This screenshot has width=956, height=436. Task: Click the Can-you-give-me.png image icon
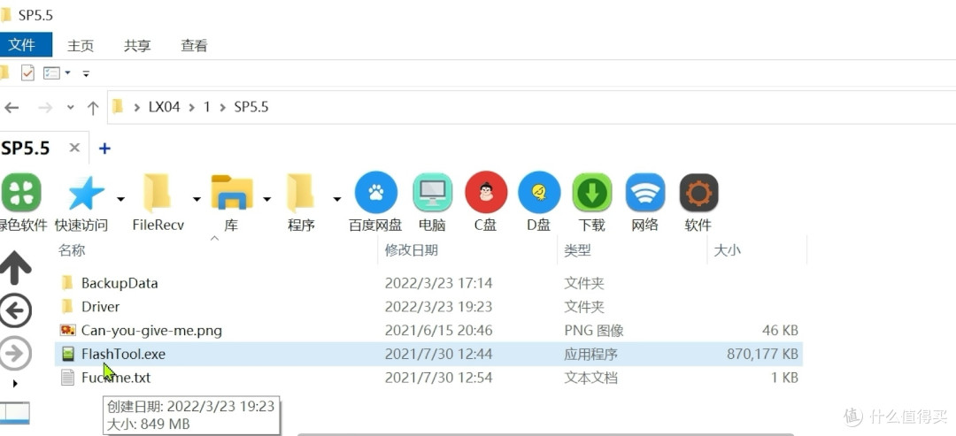(67, 330)
